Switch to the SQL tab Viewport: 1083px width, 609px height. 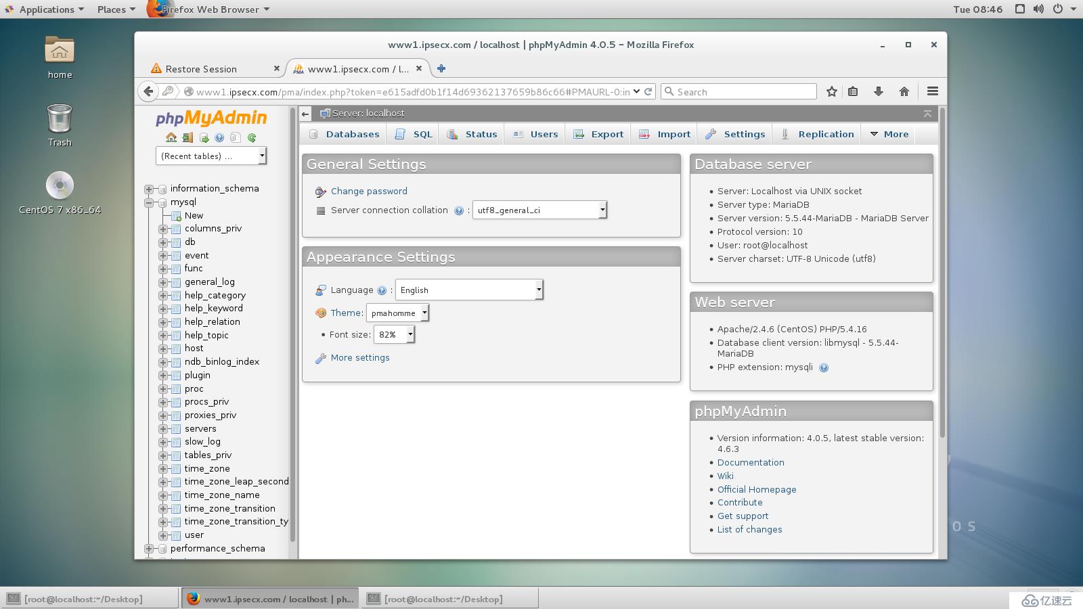(x=414, y=134)
